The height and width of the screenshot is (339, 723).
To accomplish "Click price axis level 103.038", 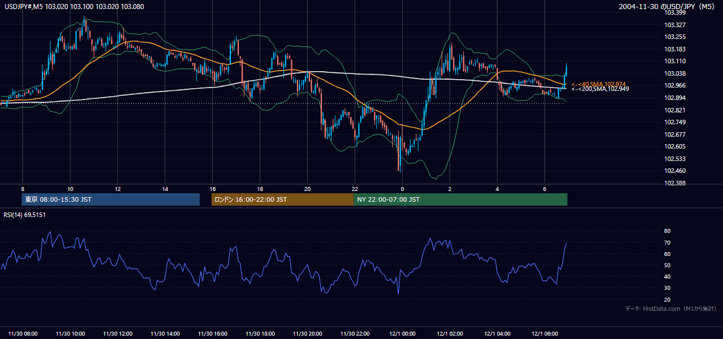I will pos(674,73).
